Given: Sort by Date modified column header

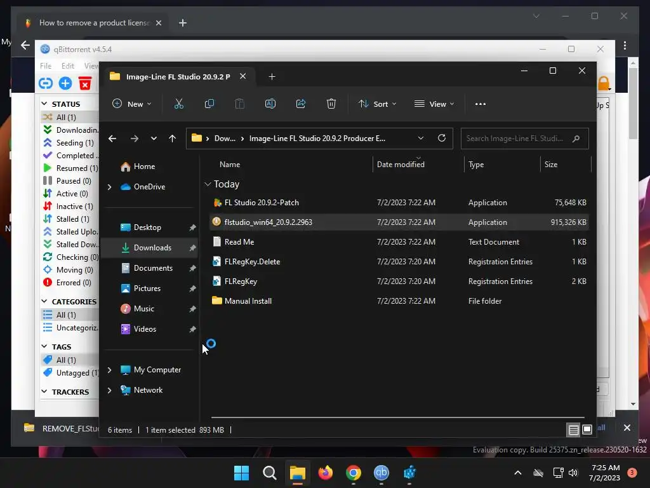Looking at the screenshot, I should (x=401, y=165).
